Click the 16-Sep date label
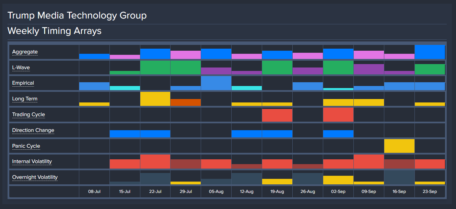Screen dimensions: 456x209 (x=399, y=192)
